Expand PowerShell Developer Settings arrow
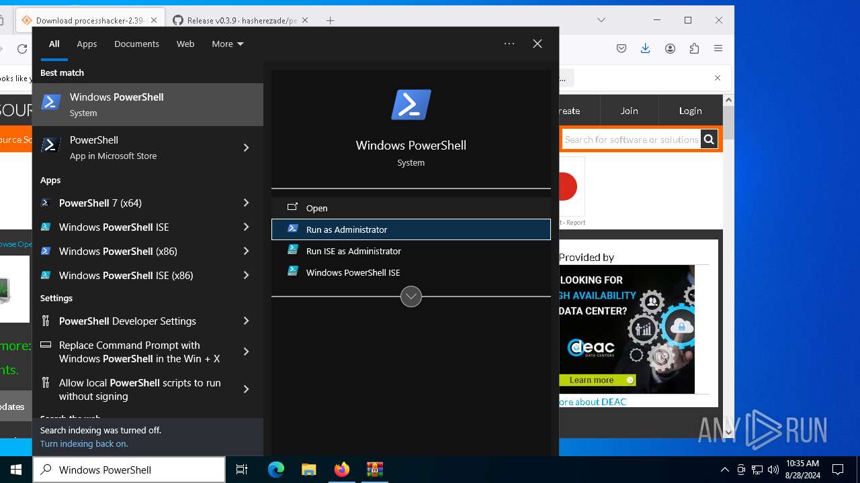860x483 pixels. 246,321
